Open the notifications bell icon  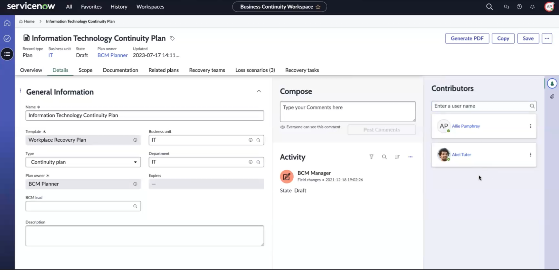(x=532, y=7)
